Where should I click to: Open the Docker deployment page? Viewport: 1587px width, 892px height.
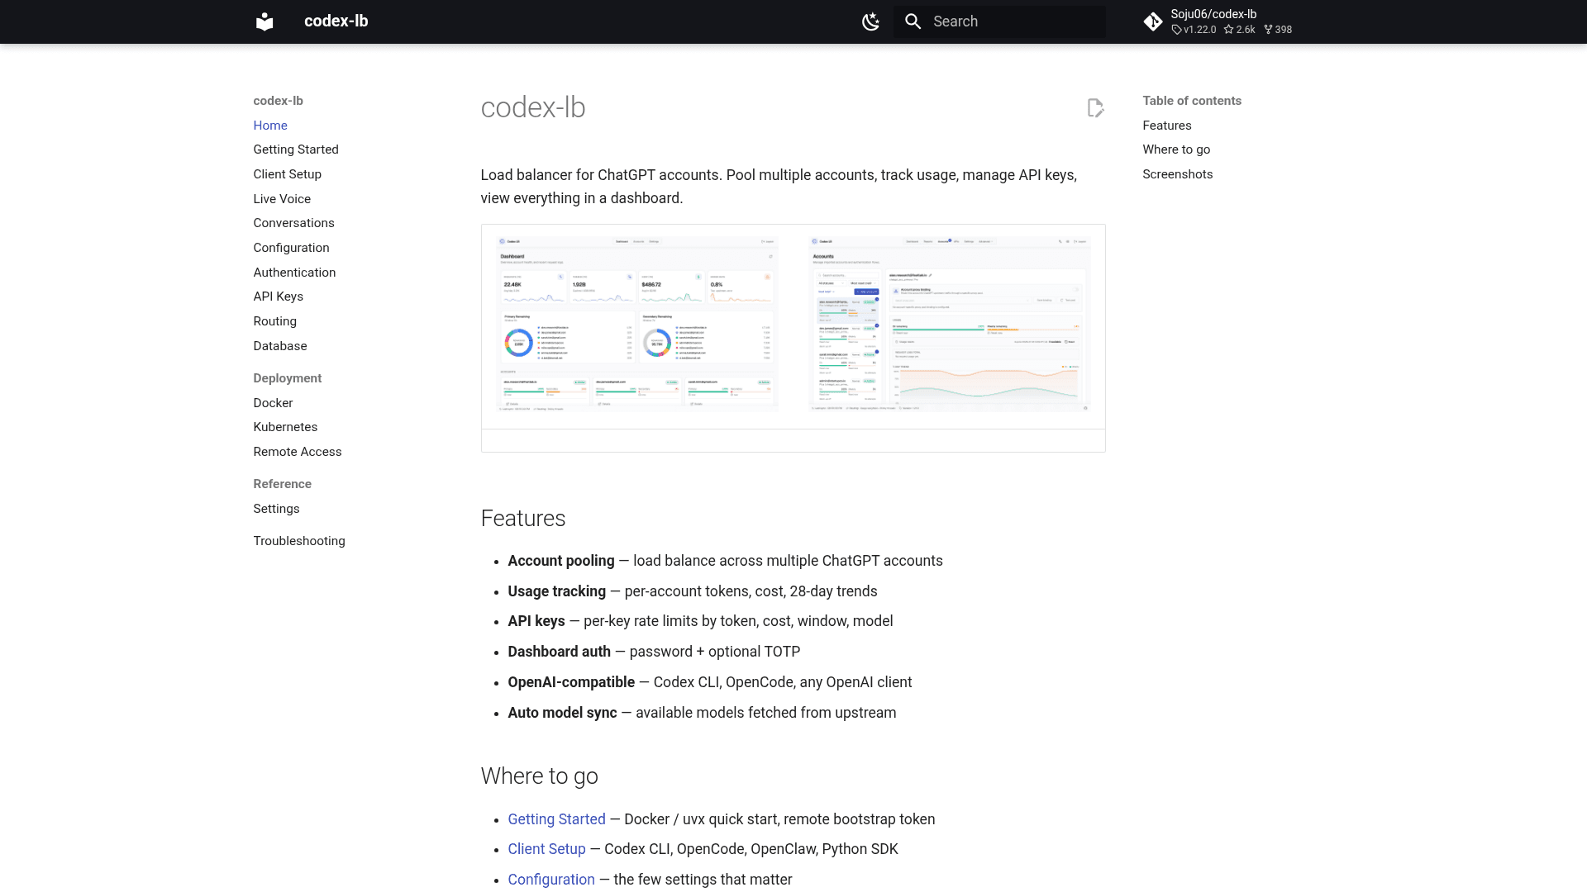274,403
